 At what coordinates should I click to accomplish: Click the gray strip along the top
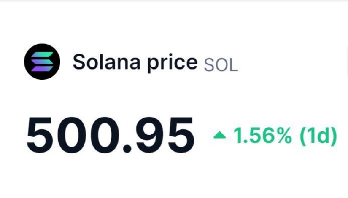point(174,1)
